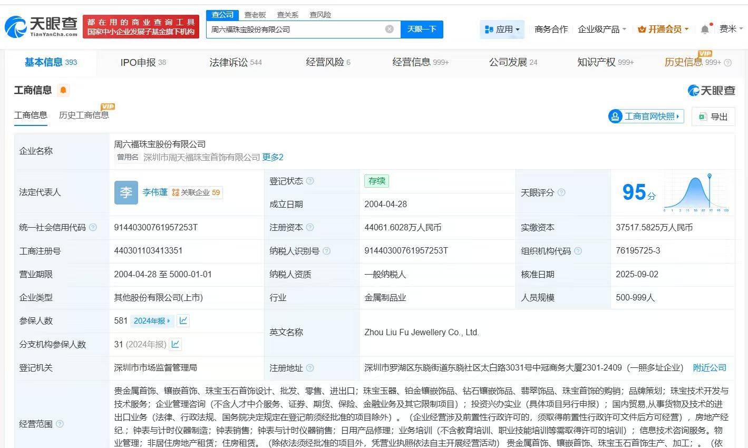Viewport: 748px width, 448px height.
Task: Click the red promotional banner in header
Action: 141,26
